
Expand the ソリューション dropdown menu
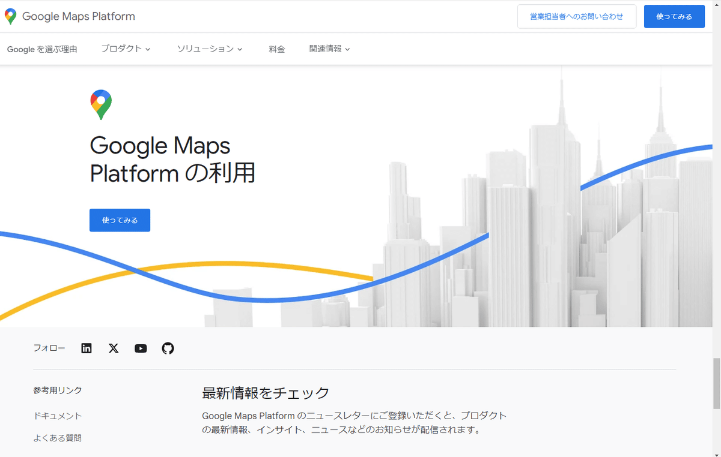pos(210,49)
